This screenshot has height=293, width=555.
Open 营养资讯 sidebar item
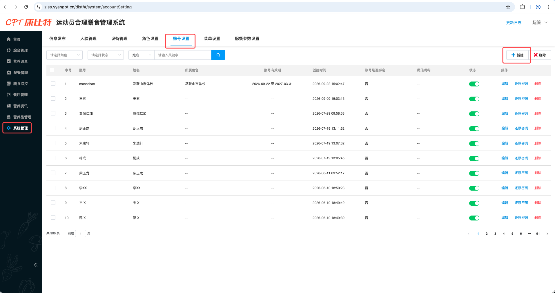point(17,106)
